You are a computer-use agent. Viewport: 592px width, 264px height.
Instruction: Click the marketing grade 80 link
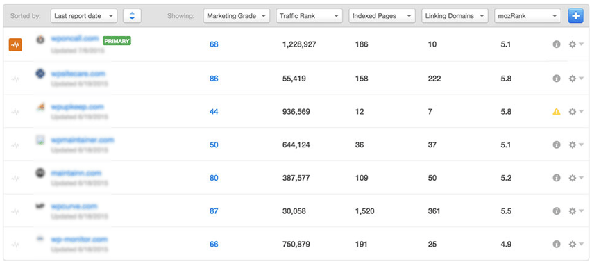214,178
